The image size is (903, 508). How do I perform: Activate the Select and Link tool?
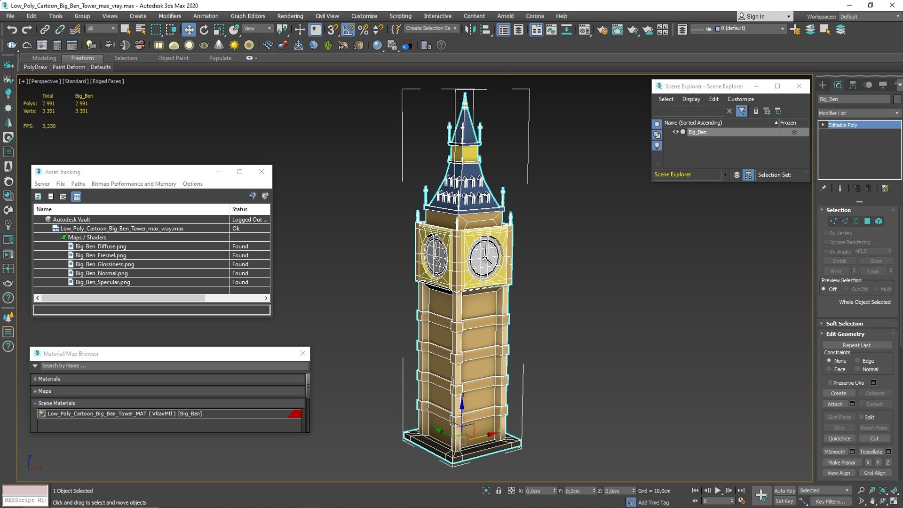pyautogui.click(x=45, y=30)
